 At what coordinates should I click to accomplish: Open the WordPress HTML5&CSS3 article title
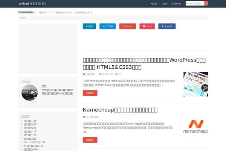pos(144,63)
